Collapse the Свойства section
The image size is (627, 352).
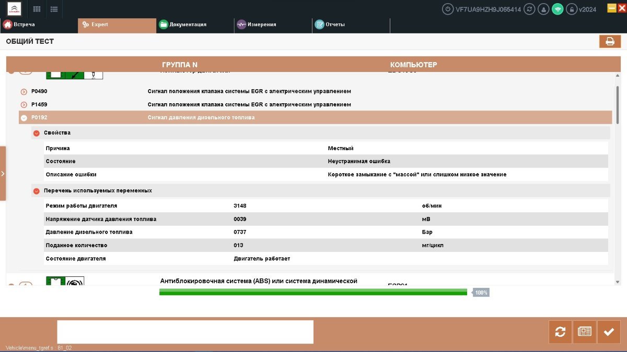[36, 133]
